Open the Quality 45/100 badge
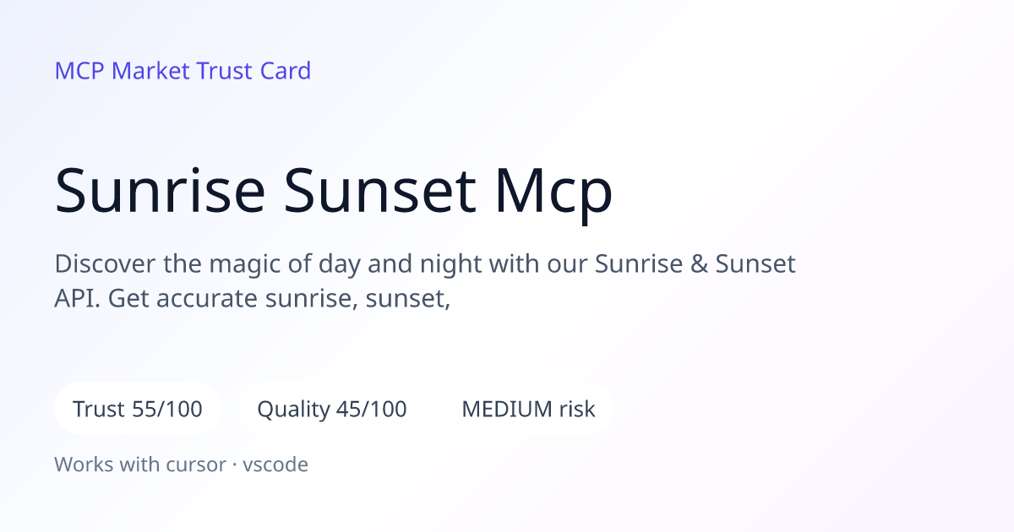 pyautogui.click(x=332, y=410)
